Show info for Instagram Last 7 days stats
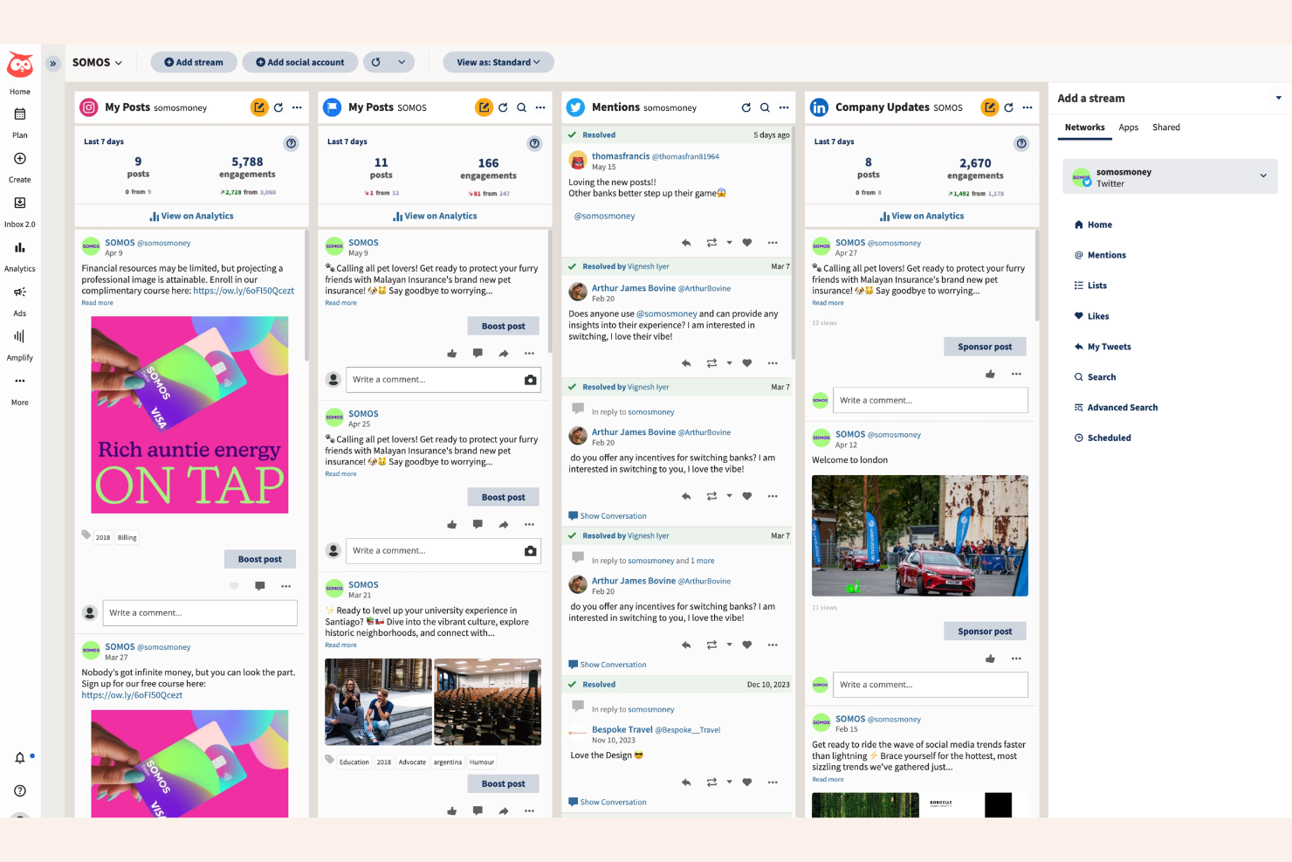This screenshot has width=1292, height=862. (x=292, y=143)
